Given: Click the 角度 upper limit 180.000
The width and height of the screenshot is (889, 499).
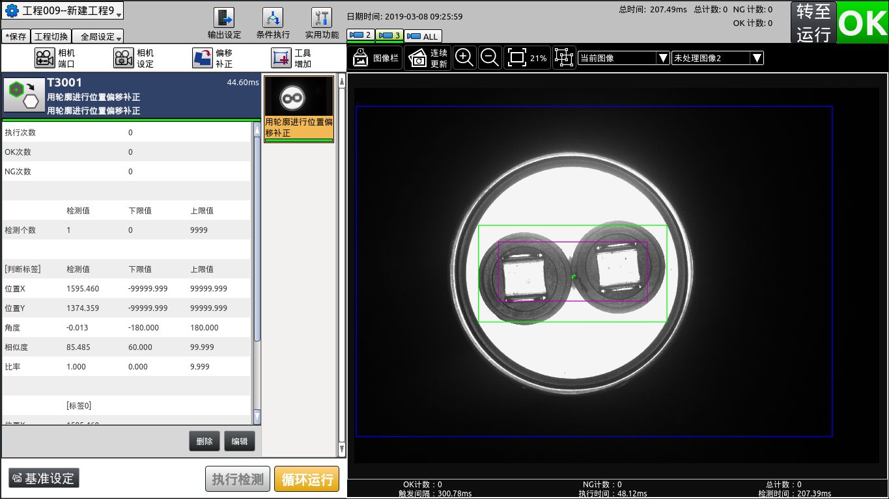Looking at the screenshot, I should [x=204, y=328].
